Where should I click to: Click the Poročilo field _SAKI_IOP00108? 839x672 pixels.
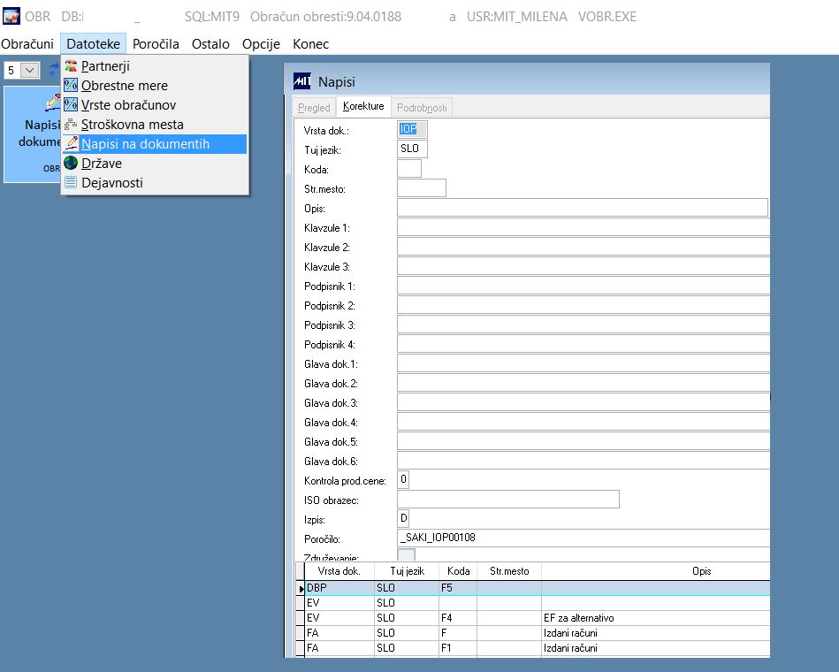583,538
